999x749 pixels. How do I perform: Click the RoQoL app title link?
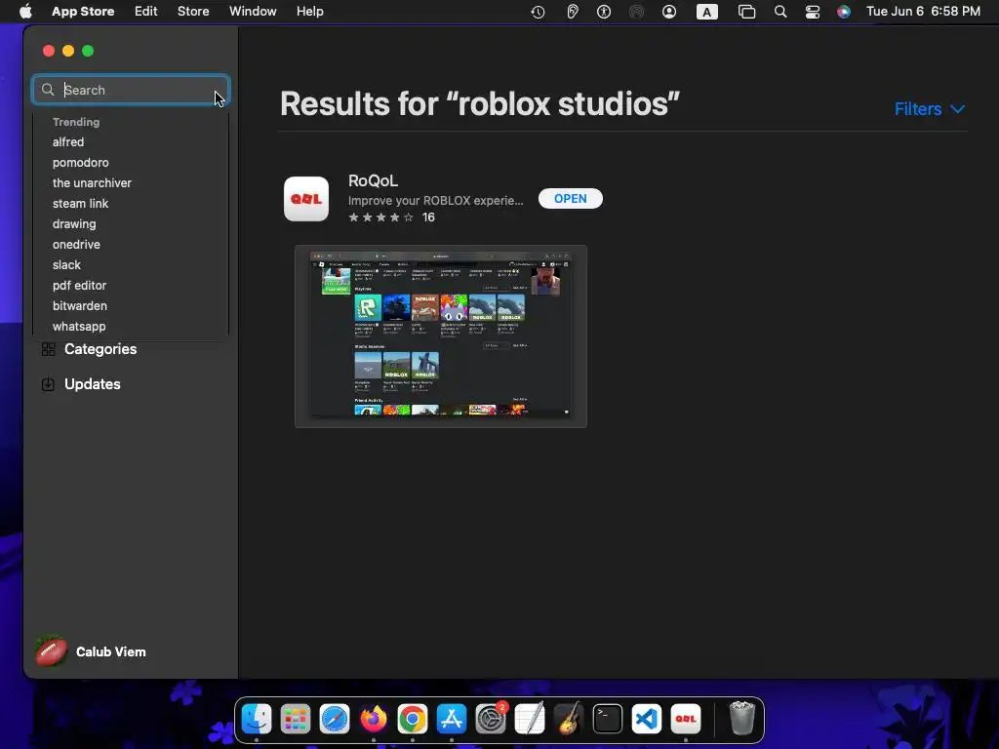(373, 180)
